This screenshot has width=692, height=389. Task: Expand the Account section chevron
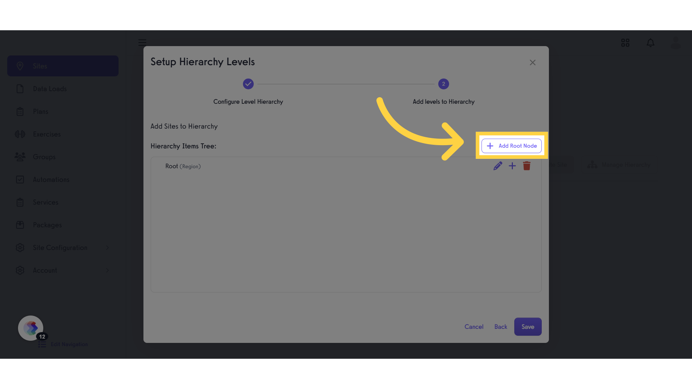107,270
